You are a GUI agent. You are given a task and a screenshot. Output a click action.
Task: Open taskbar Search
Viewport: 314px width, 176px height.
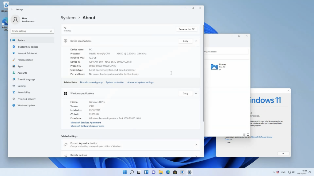click(x=132, y=172)
